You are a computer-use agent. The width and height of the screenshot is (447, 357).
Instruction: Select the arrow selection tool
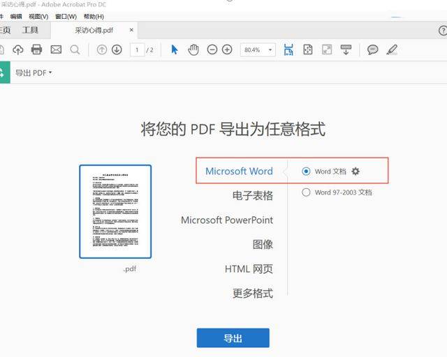(175, 50)
